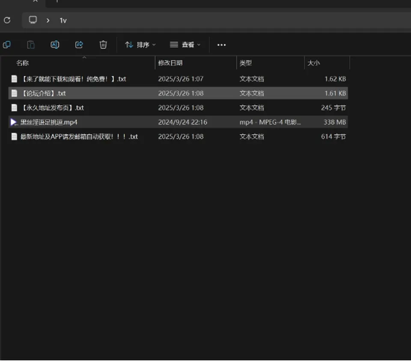
Task: Select the 1v folder in the address path
Action: [63, 21]
